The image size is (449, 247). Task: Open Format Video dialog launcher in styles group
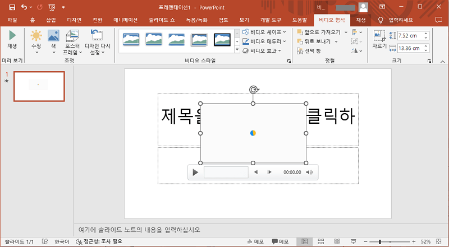pyautogui.click(x=289, y=61)
